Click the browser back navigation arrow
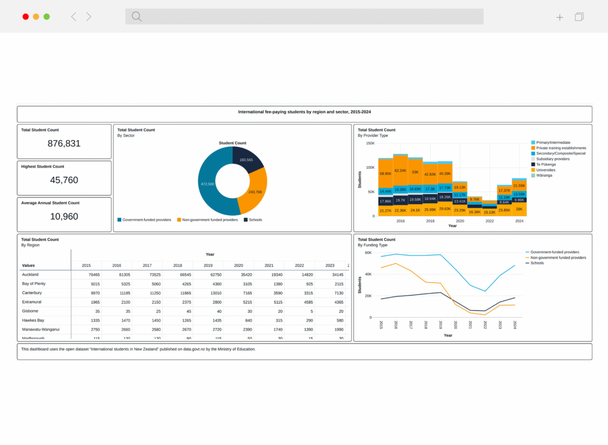The image size is (608, 445). coord(73,16)
